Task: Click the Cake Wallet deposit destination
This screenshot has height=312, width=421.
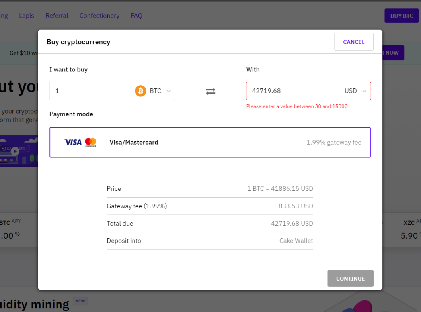Action: point(296,241)
